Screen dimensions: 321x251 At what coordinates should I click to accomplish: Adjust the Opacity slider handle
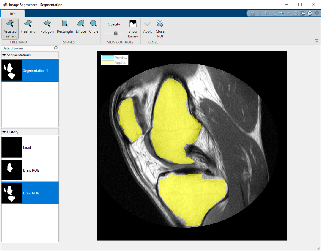(116, 33)
